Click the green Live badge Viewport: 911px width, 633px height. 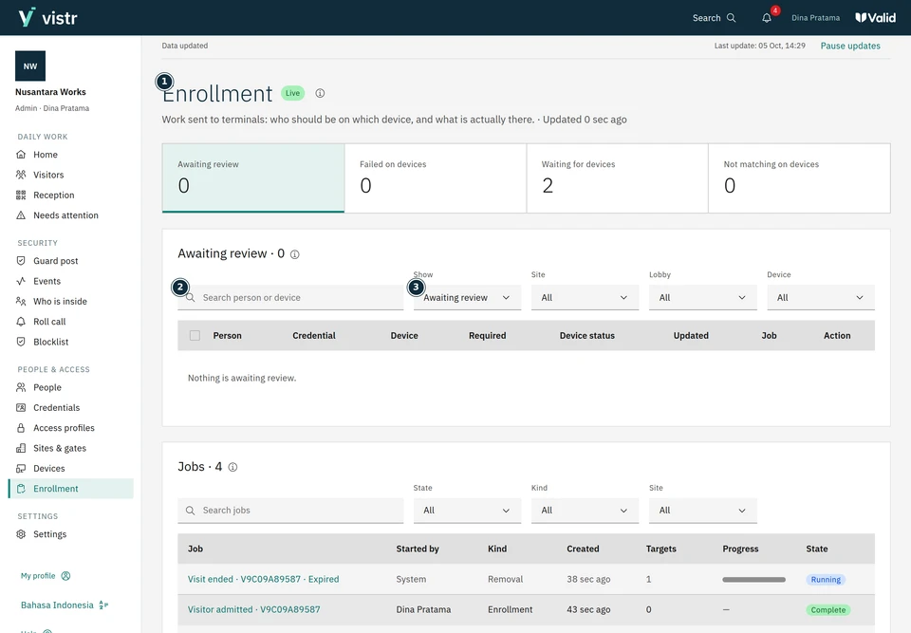click(x=293, y=93)
